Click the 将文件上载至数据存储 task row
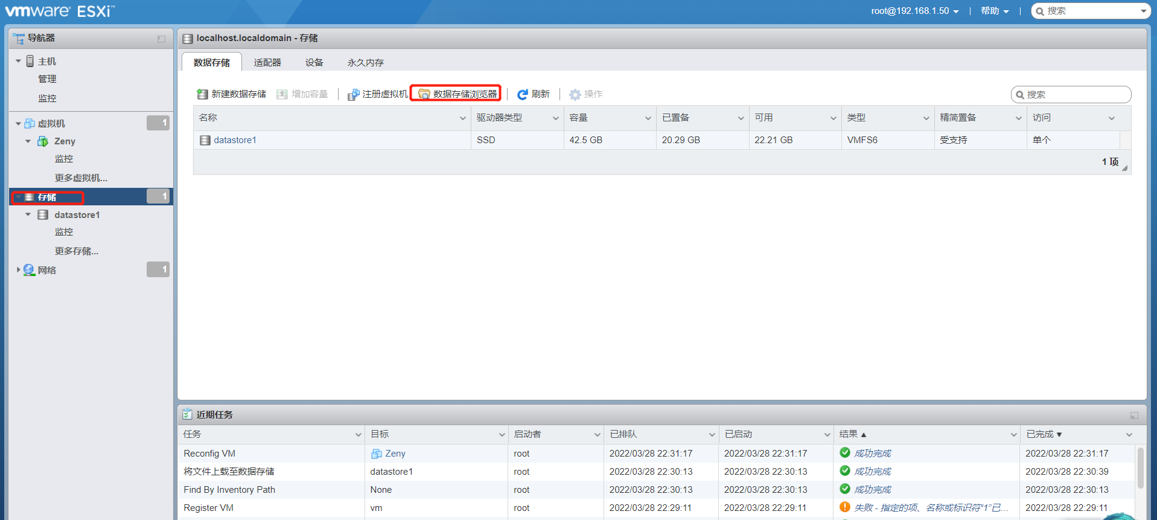 click(657, 472)
